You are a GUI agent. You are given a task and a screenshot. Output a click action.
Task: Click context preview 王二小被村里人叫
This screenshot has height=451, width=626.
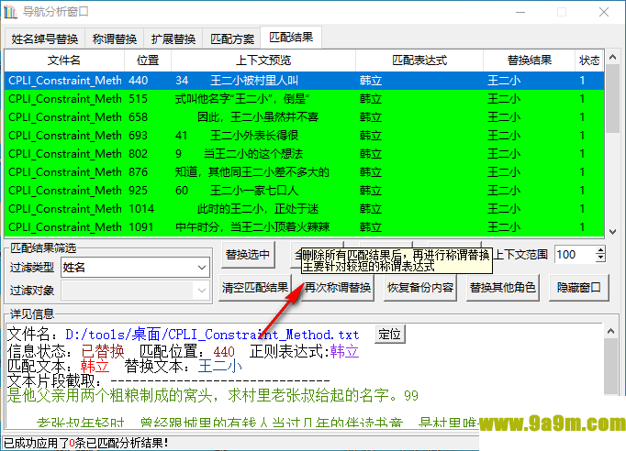(x=254, y=81)
